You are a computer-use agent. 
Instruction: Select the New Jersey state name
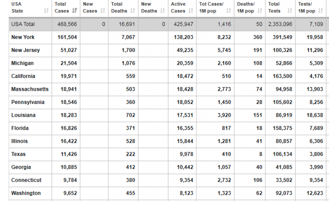(26, 50)
